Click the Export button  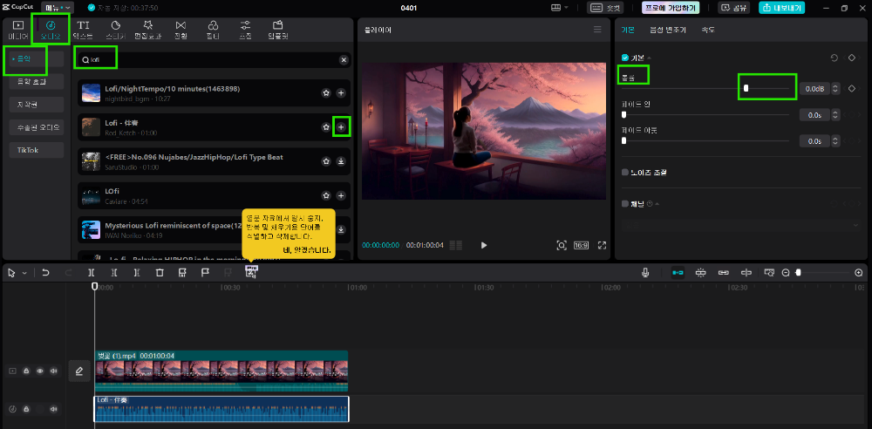click(781, 8)
